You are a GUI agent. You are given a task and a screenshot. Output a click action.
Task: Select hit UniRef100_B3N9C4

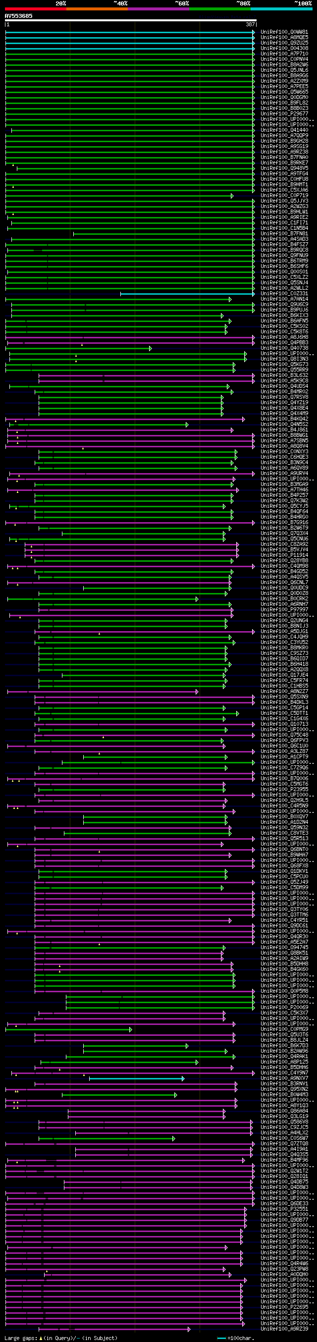(284, 463)
